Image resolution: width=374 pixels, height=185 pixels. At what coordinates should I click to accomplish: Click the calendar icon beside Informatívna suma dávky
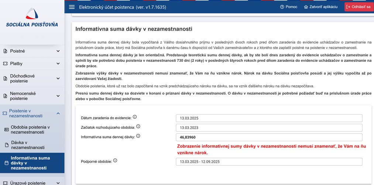[x=6, y=163]
